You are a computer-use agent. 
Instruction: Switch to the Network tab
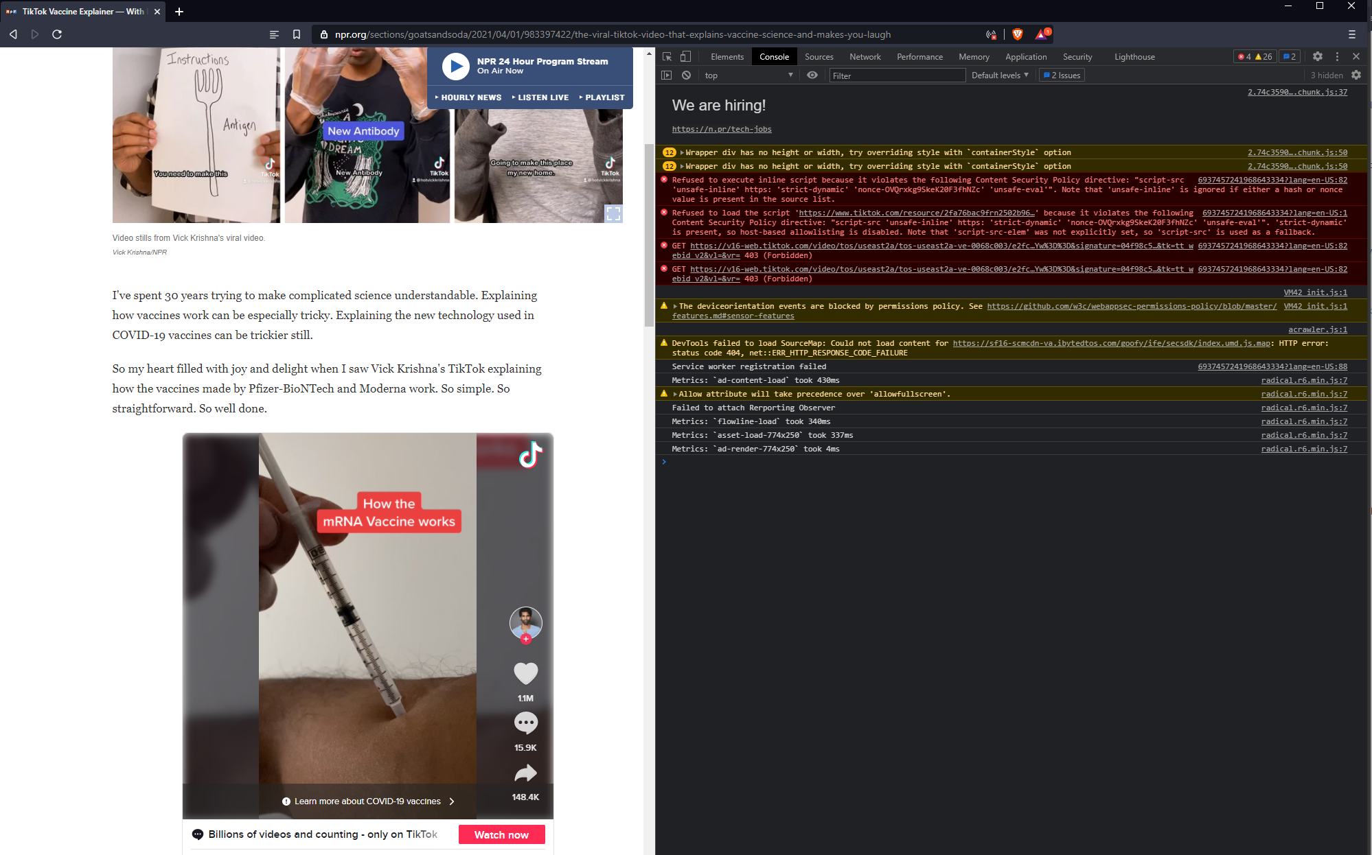pos(865,57)
